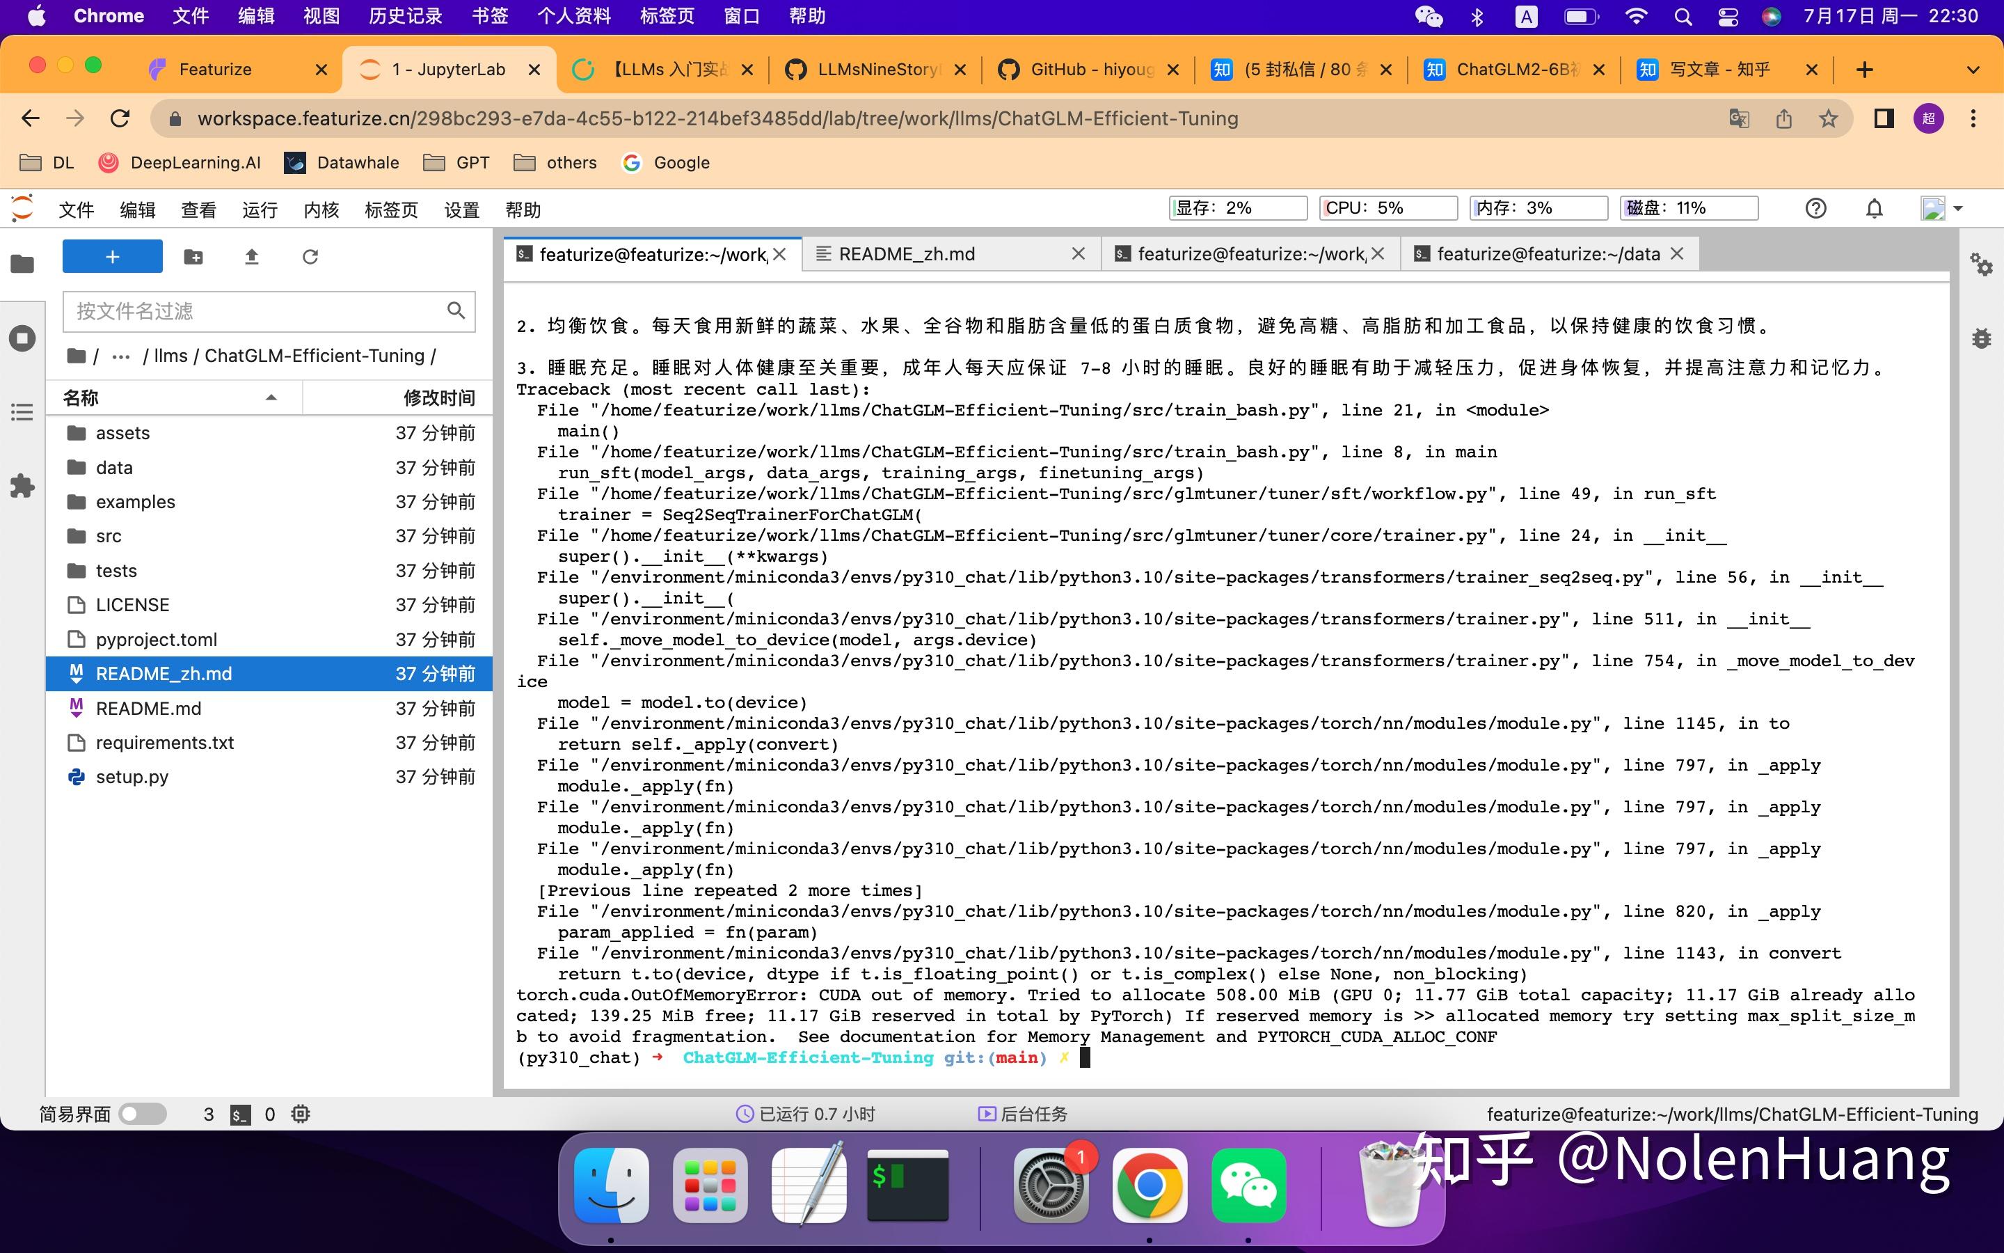Go back in Chrome
Screen dimensions: 2004x1253
tap(31, 118)
